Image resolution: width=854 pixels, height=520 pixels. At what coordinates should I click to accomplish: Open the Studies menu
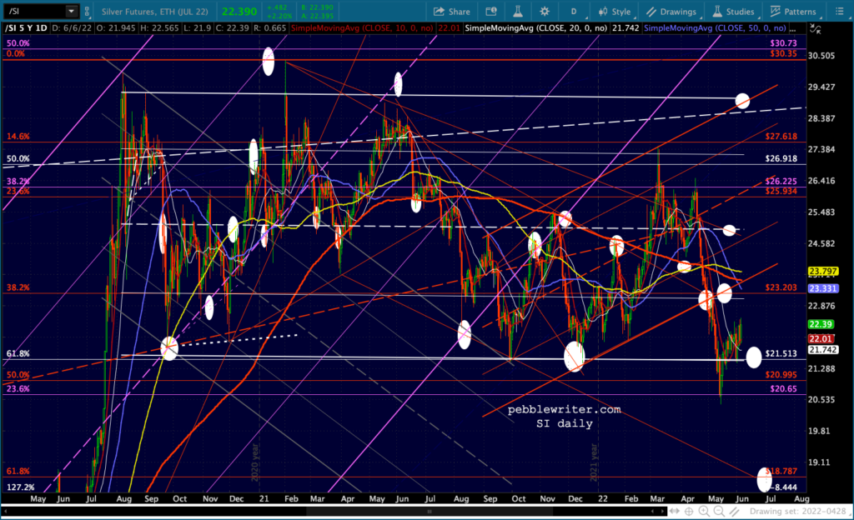click(x=734, y=12)
